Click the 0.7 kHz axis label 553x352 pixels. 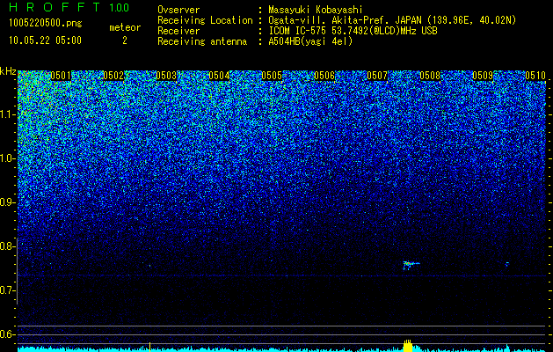[x=8, y=290]
